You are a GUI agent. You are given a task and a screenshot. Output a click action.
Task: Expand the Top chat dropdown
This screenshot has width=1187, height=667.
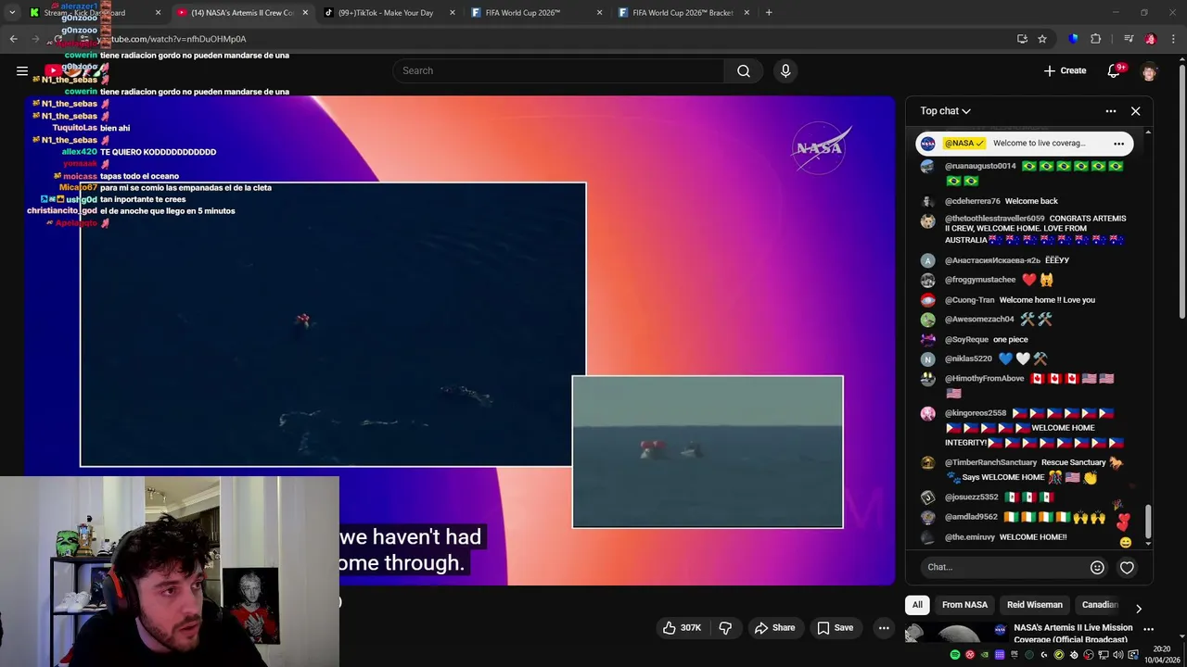point(945,111)
